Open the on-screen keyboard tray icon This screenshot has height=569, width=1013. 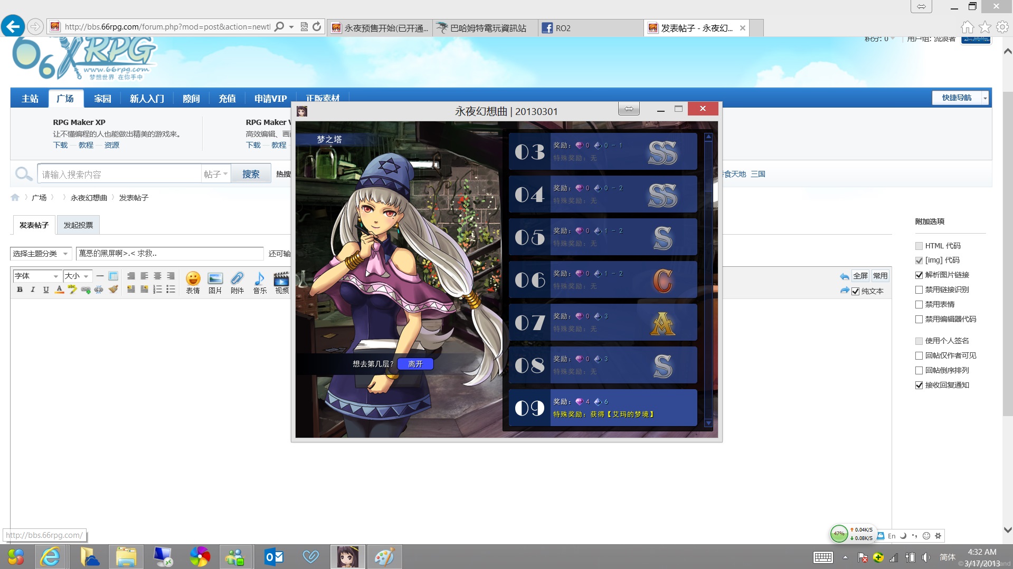tap(823, 557)
